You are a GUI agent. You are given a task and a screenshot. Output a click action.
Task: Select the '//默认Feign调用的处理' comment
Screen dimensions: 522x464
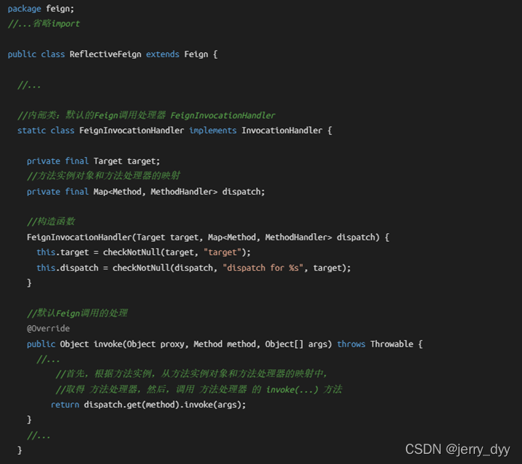(77, 313)
